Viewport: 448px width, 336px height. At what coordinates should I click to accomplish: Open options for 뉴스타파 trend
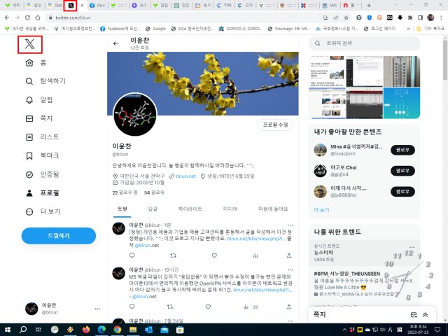(412, 247)
